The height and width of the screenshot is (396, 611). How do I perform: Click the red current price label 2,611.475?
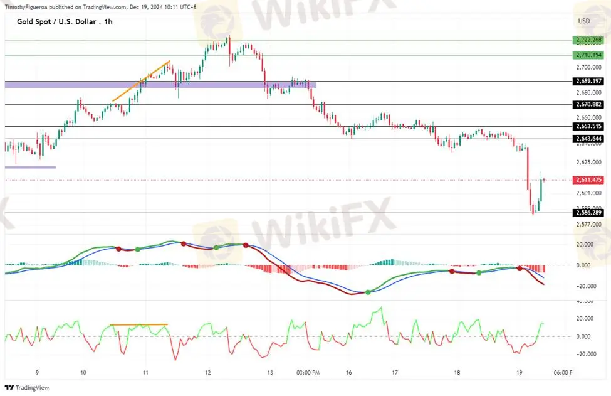click(588, 180)
